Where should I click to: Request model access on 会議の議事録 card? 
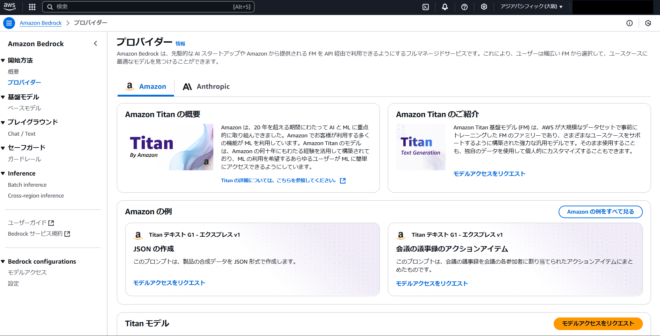point(432,284)
